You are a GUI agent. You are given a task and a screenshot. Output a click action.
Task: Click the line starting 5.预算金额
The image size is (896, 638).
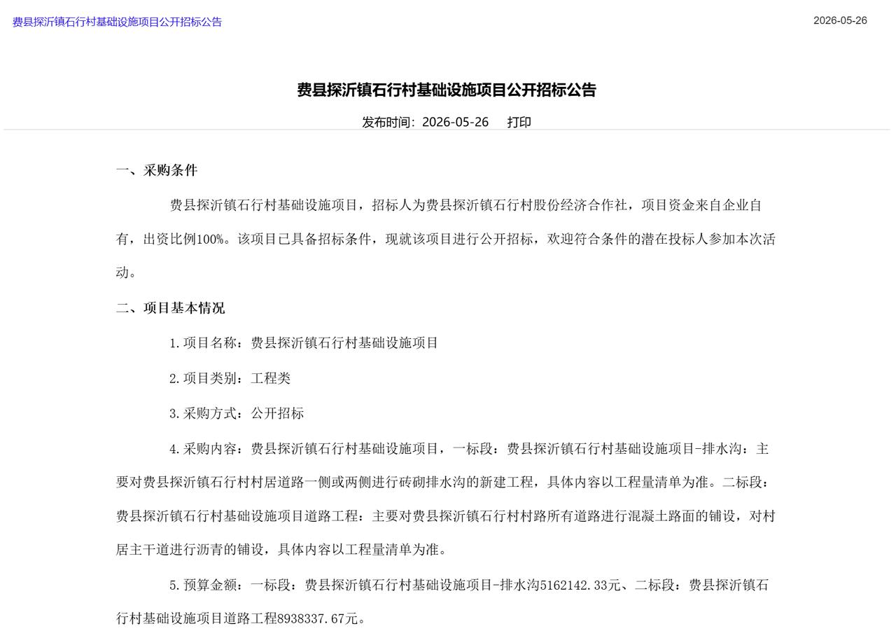tap(469, 585)
